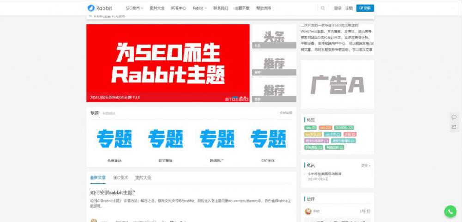
Task: Open article 如何安装rabbit主题?
Action: pos(113,192)
